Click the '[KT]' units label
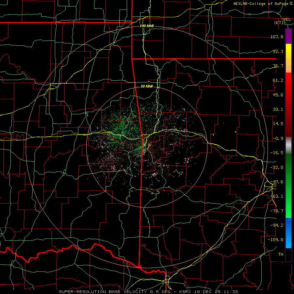This screenshot has width=294, height=294. [279, 23]
